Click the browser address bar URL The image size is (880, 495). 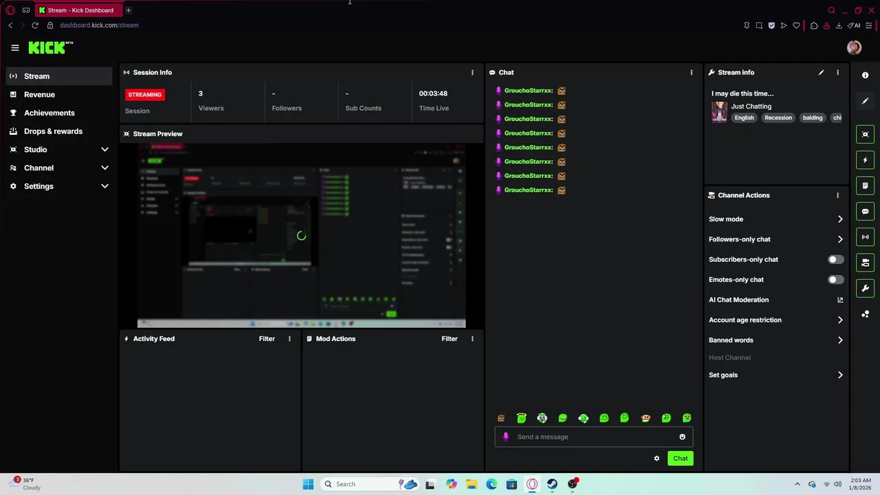point(99,25)
